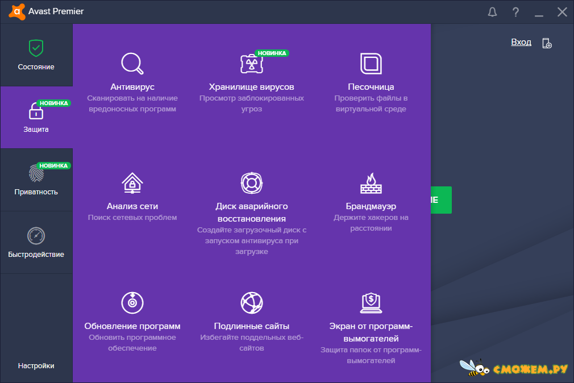Open the Virus Chest (Хранилище вирусов) icon
574x383 pixels.
pos(252,64)
